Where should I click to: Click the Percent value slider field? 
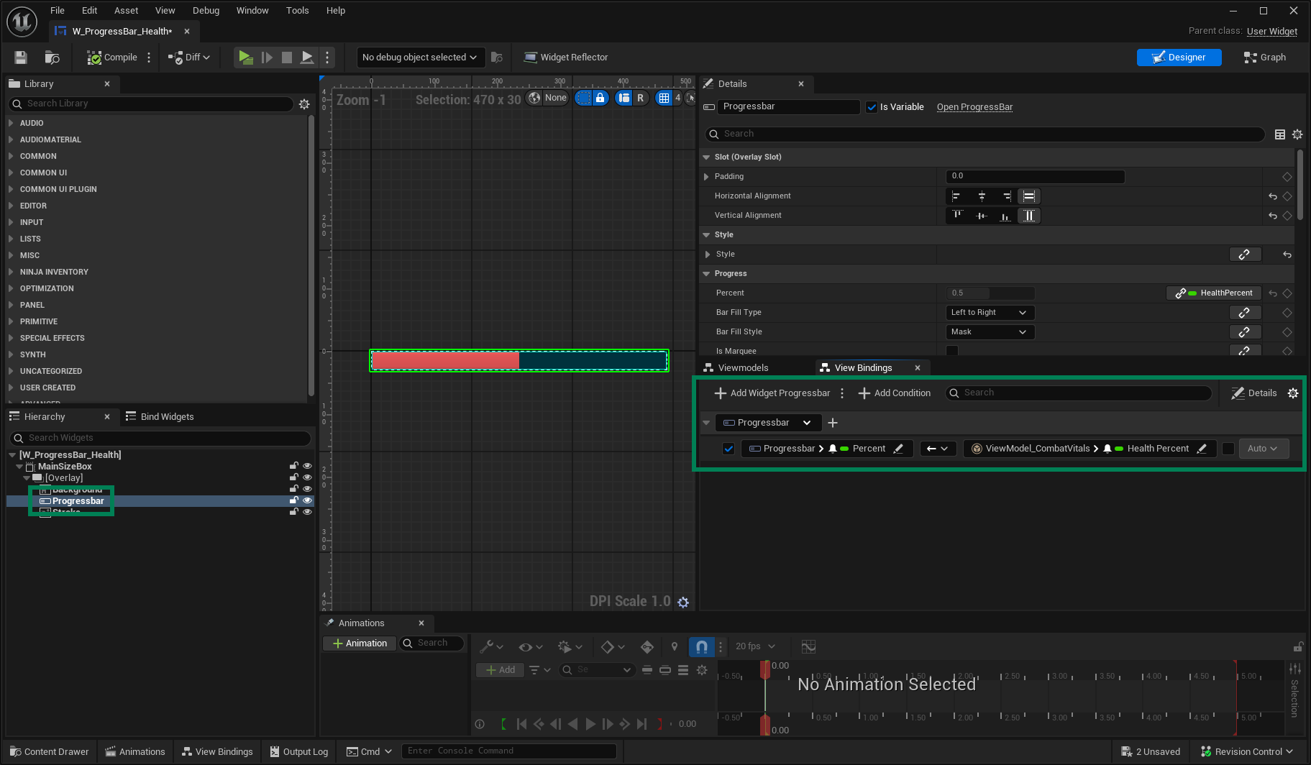(990, 293)
